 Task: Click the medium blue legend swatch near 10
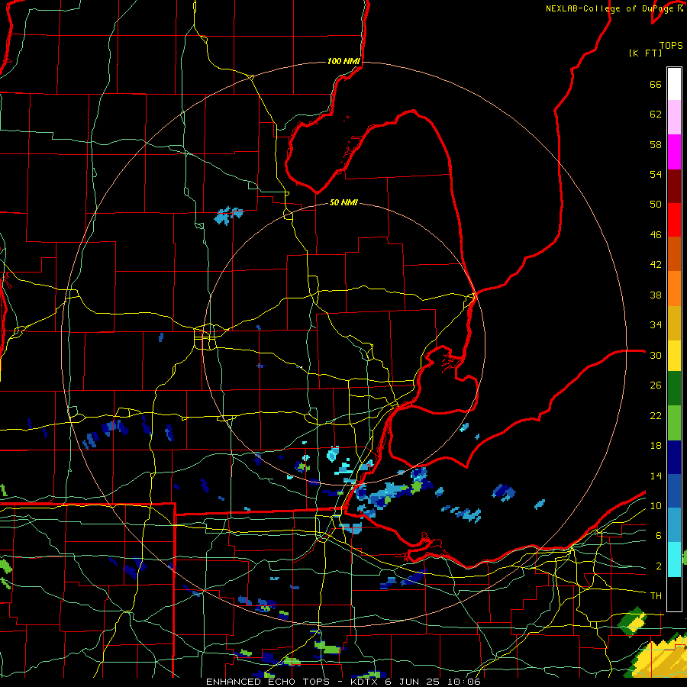674,491
